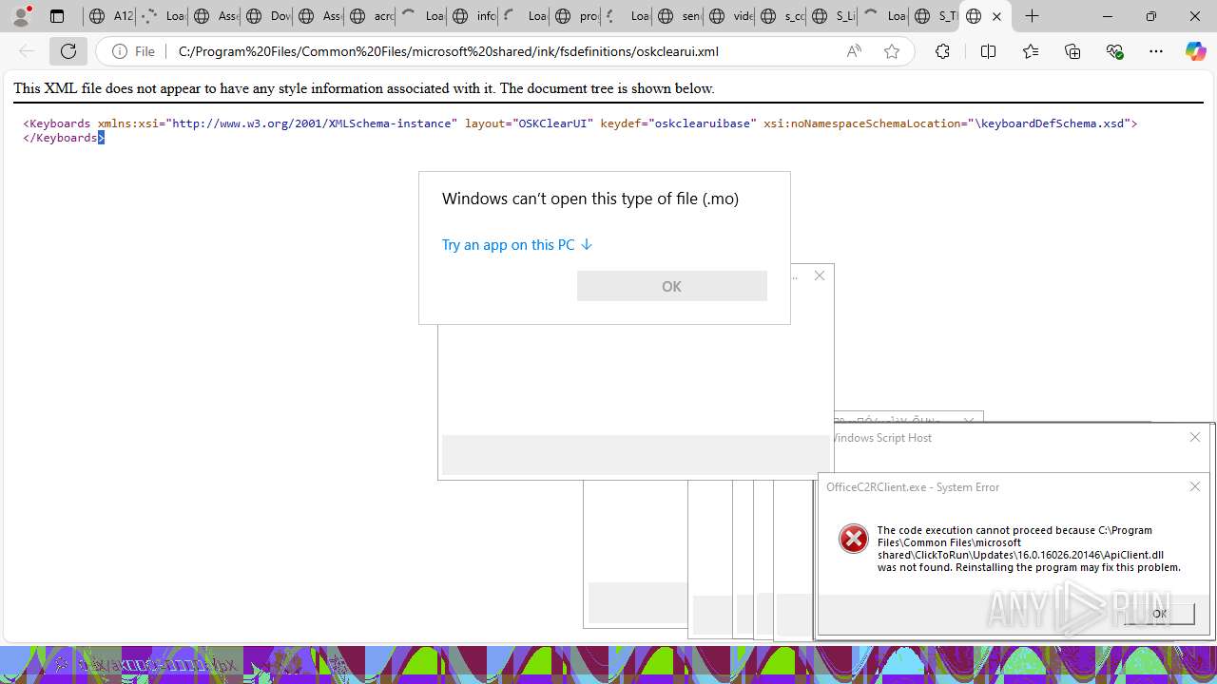
Task: Restore down the Edge window
Action: pos(1150,16)
